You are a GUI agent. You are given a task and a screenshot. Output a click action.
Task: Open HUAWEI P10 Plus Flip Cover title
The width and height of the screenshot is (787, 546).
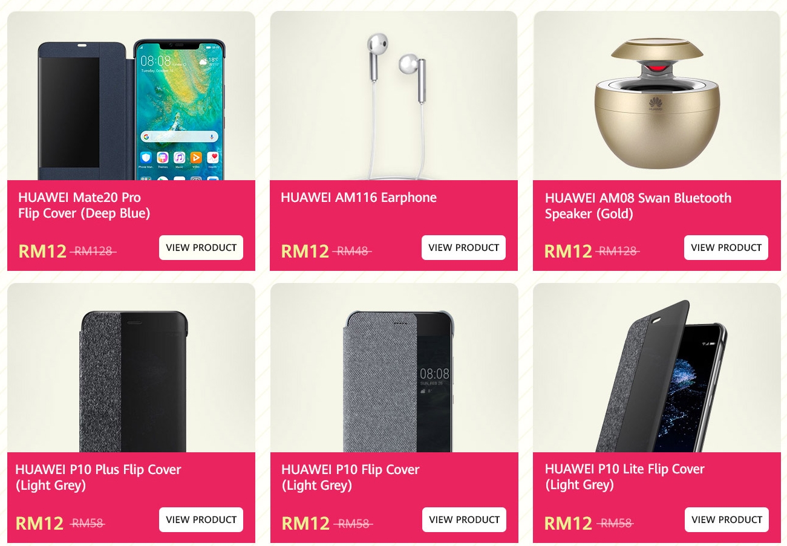(98, 478)
